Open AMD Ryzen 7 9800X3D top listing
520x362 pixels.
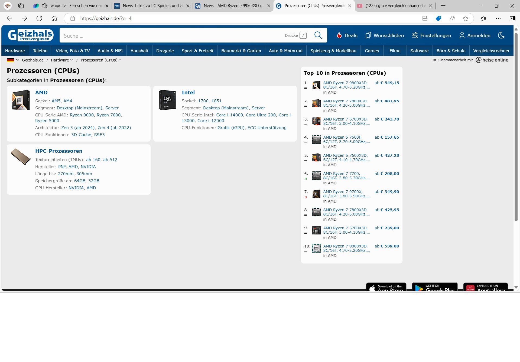(x=345, y=83)
